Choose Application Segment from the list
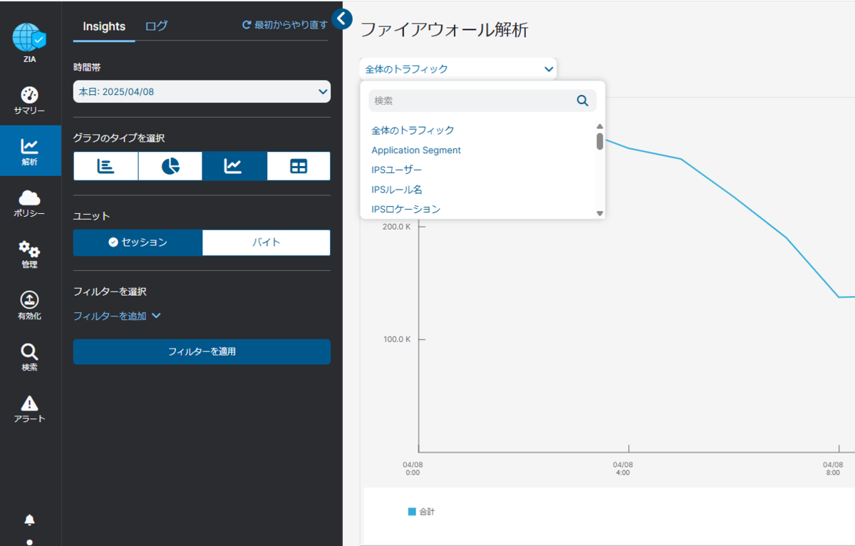 click(416, 150)
